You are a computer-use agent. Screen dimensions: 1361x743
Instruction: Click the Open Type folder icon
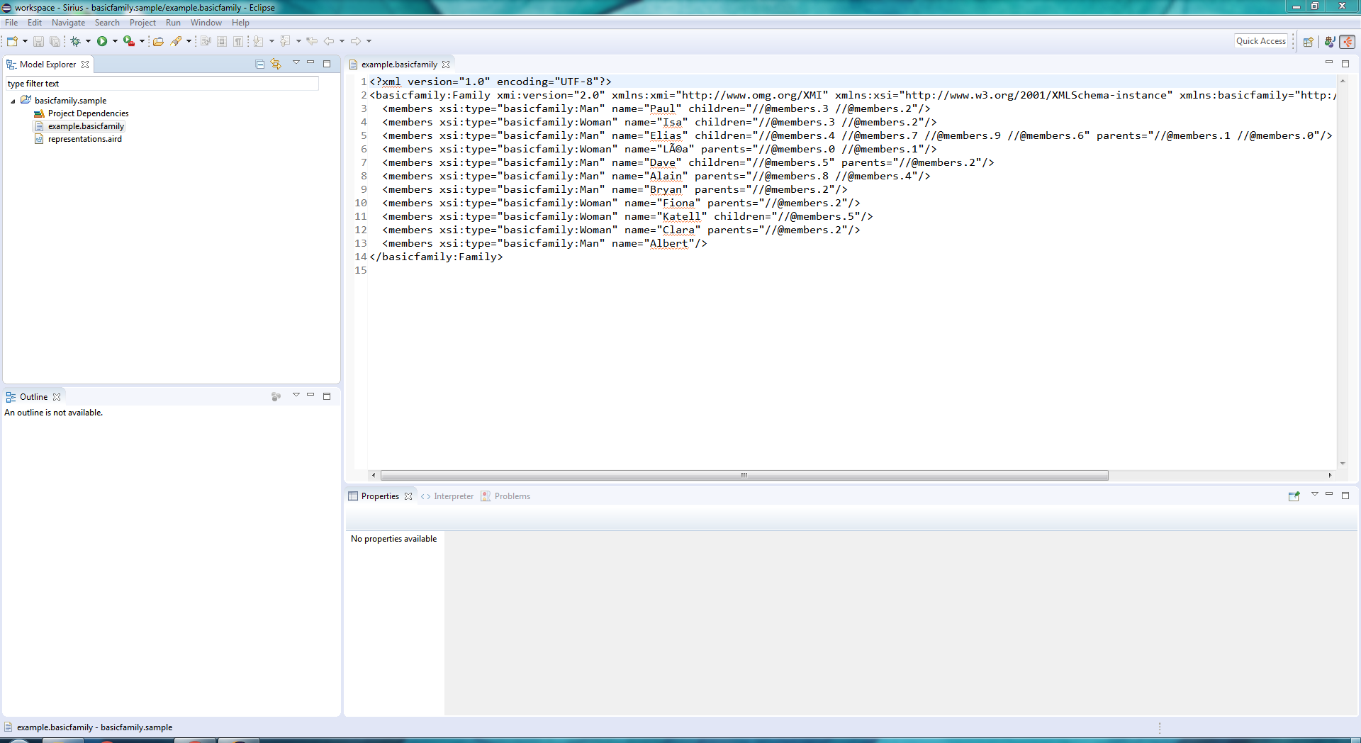click(158, 41)
